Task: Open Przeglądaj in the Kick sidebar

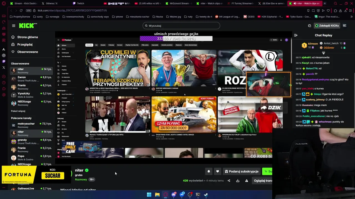Action: 25,44
